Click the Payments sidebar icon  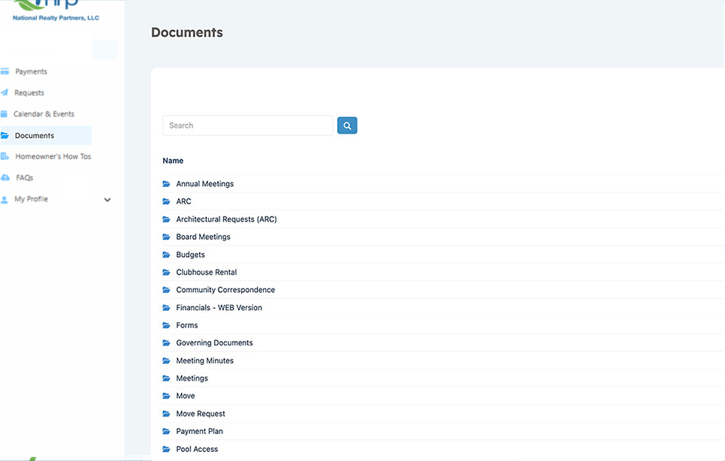7,71
